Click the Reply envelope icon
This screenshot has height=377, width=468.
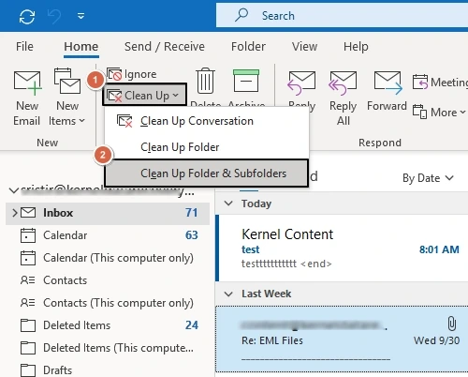[x=301, y=83]
